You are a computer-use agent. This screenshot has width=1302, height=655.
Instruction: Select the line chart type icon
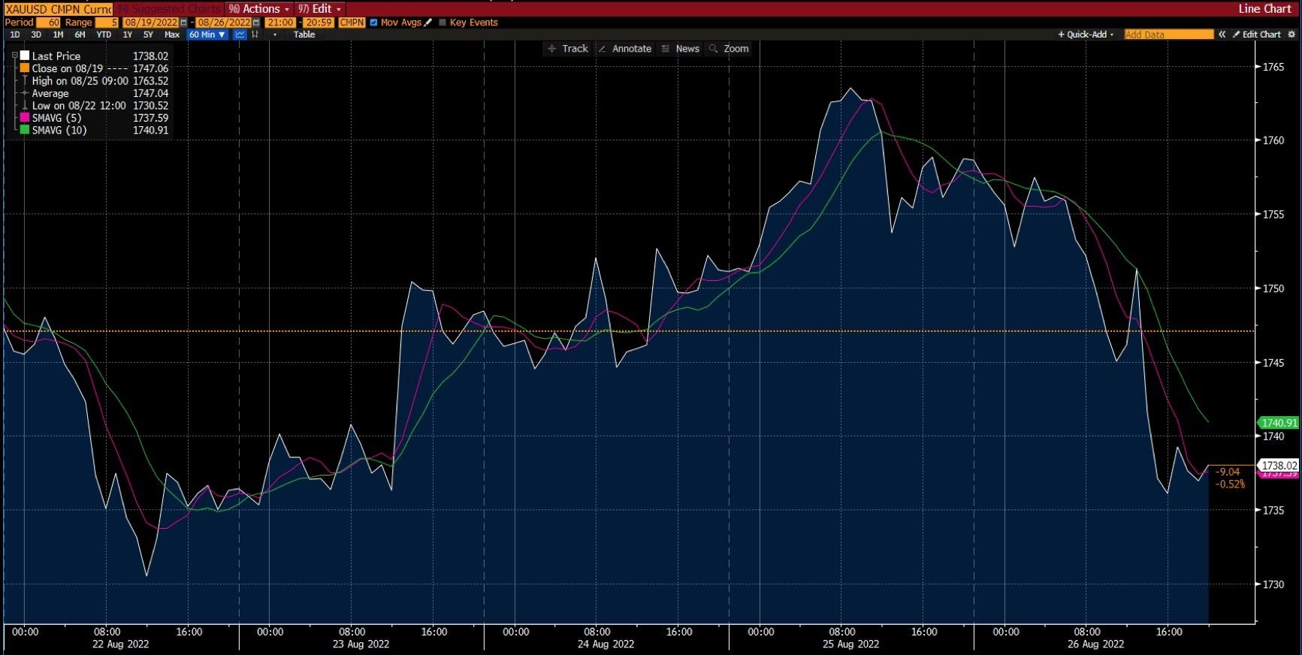coord(240,35)
